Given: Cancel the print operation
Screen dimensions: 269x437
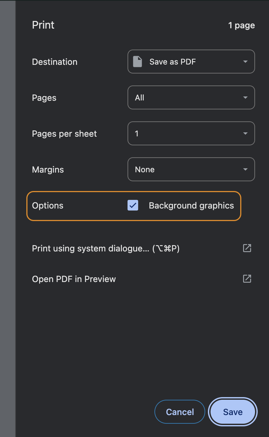Looking at the screenshot, I should (x=180, y=412).
